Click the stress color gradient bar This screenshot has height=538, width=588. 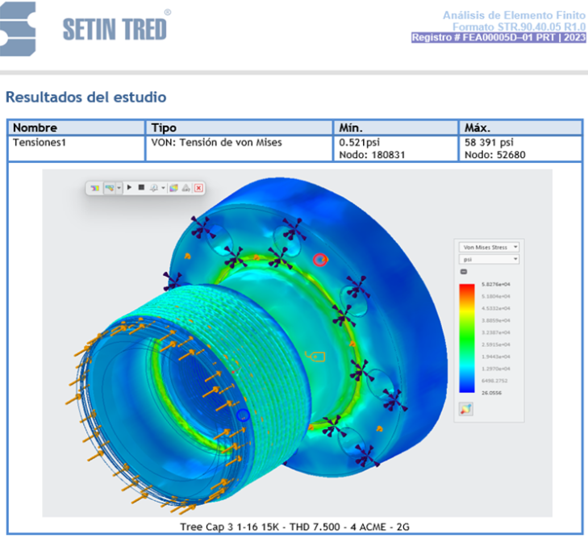coord(466,337)
